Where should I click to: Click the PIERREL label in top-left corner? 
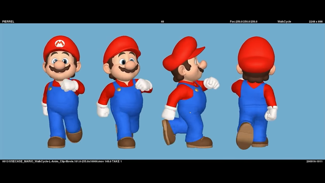pyautogui.click(x=8, y=22)
